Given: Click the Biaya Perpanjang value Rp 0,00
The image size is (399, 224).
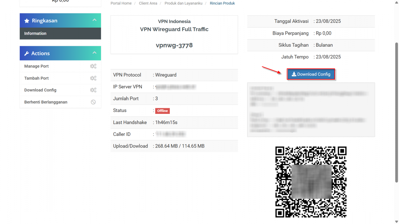Looking at the screenshot, I should (x=323, y=33).
